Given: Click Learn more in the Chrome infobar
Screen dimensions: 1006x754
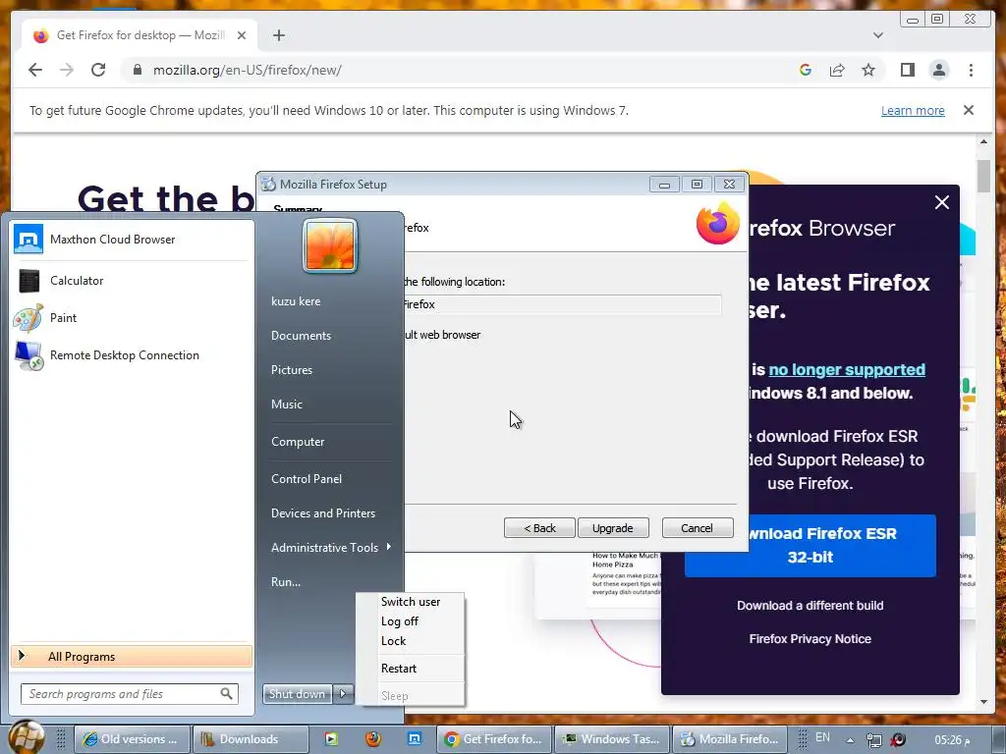Looking at the screenshot, I should tap(913, 110).
